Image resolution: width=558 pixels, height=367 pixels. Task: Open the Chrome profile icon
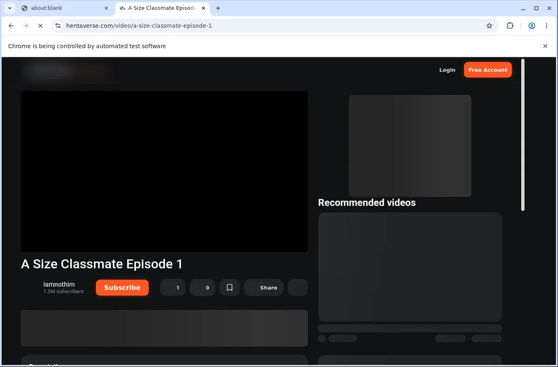point(531,26)
